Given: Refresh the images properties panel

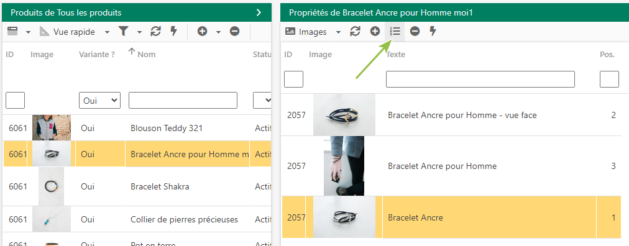Looking at the screenshot, I should pos(355,32).
